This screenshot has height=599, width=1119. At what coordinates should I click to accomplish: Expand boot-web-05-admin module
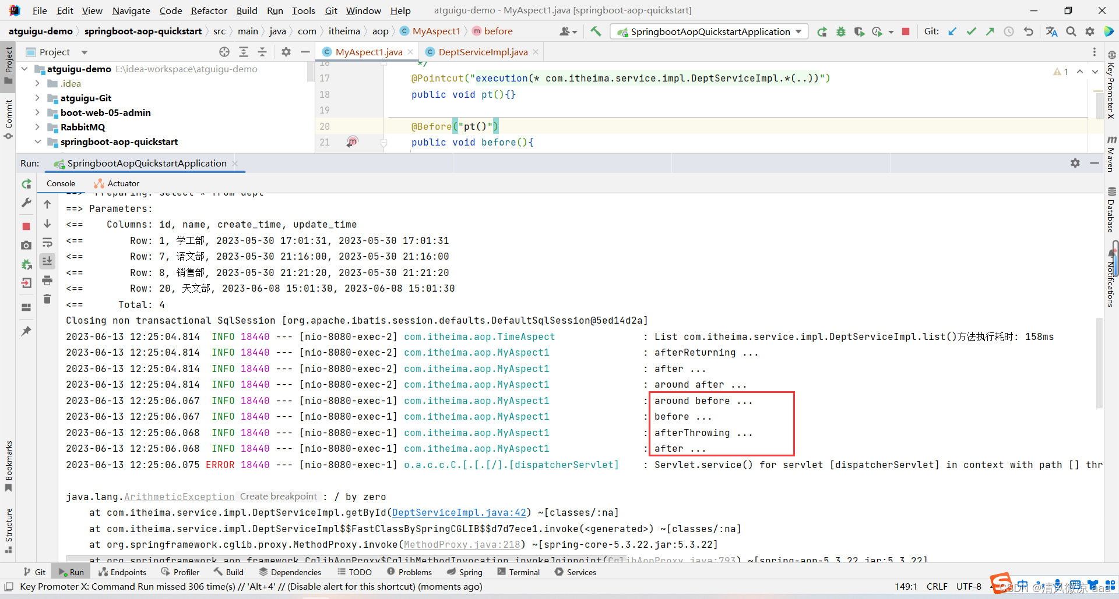tap(37, 112)
